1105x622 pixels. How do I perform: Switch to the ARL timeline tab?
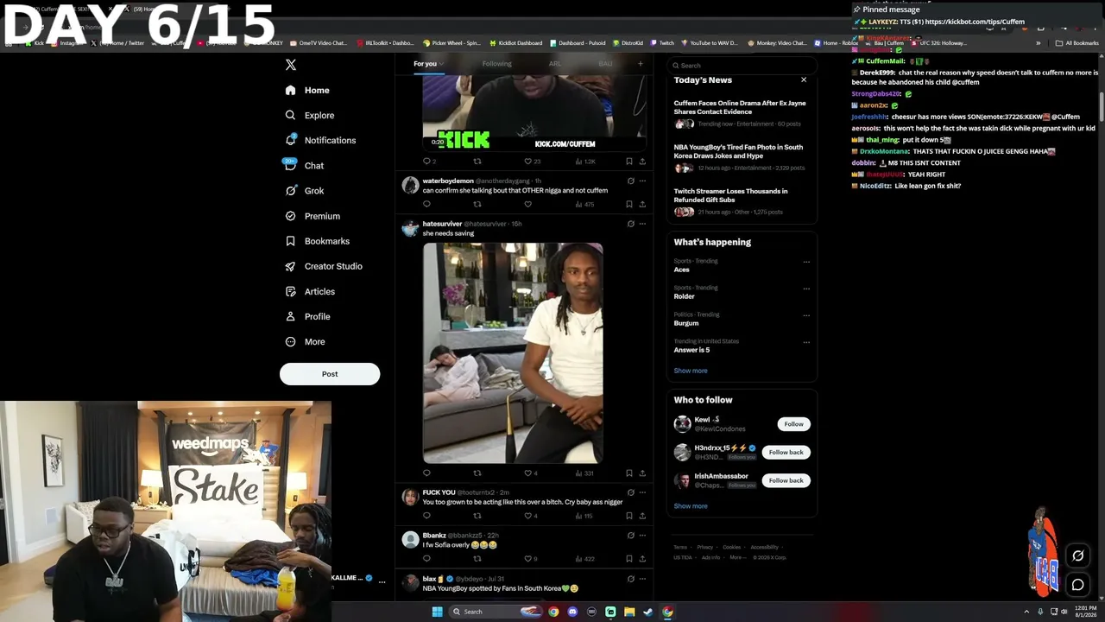[x=555, y=63]
